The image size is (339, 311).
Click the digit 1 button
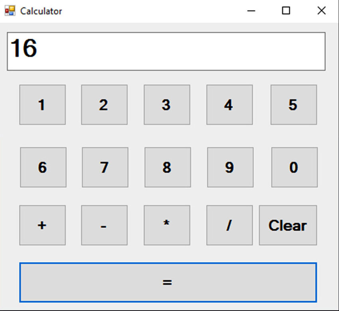[42, 104]
